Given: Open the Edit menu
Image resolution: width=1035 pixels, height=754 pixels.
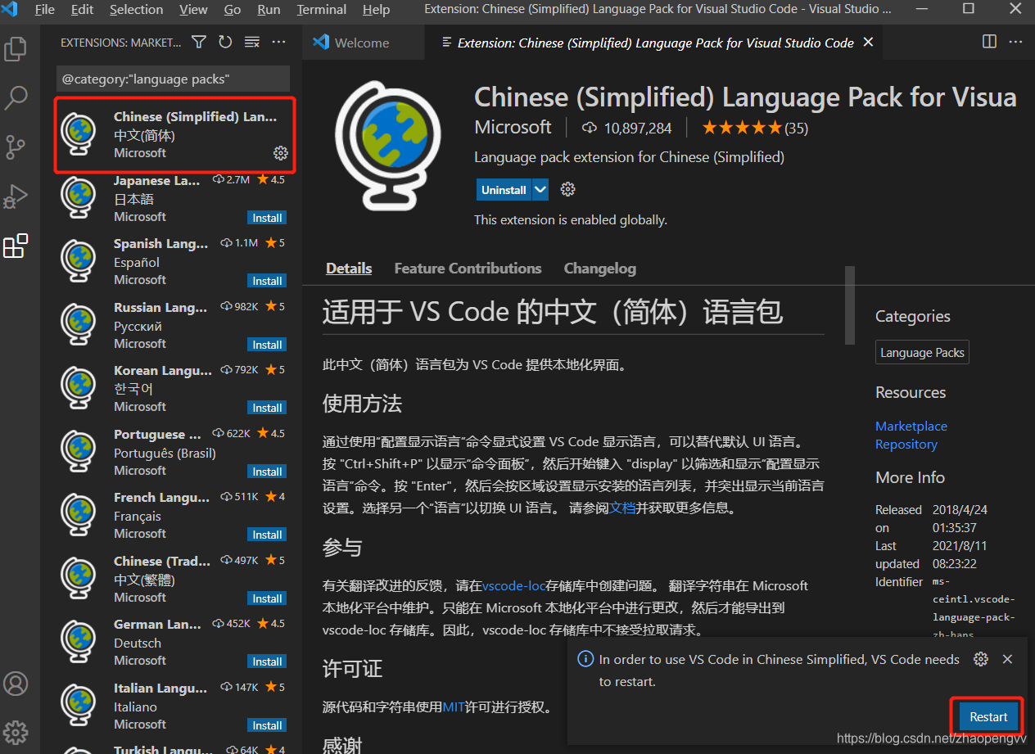Looking at the screenshot, I should pos(82,9).
